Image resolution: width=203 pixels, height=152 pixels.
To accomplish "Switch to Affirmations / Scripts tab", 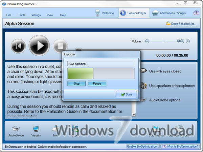I will click(x=169, y=13).
